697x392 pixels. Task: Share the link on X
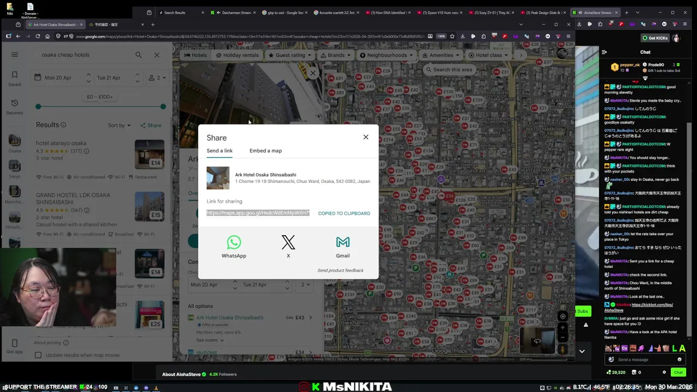pyautogui.click(x=288, y=247)
